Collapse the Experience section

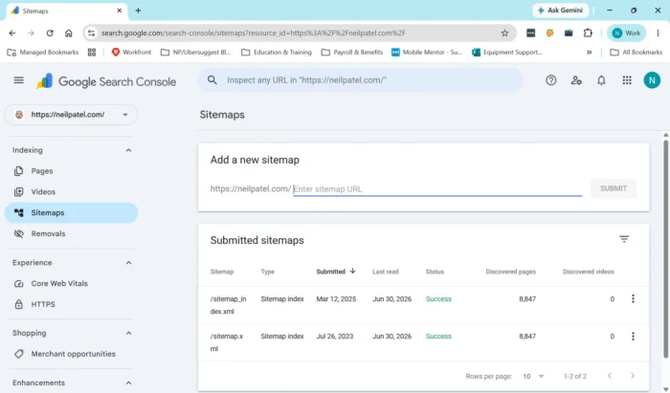tap(128, 262)
